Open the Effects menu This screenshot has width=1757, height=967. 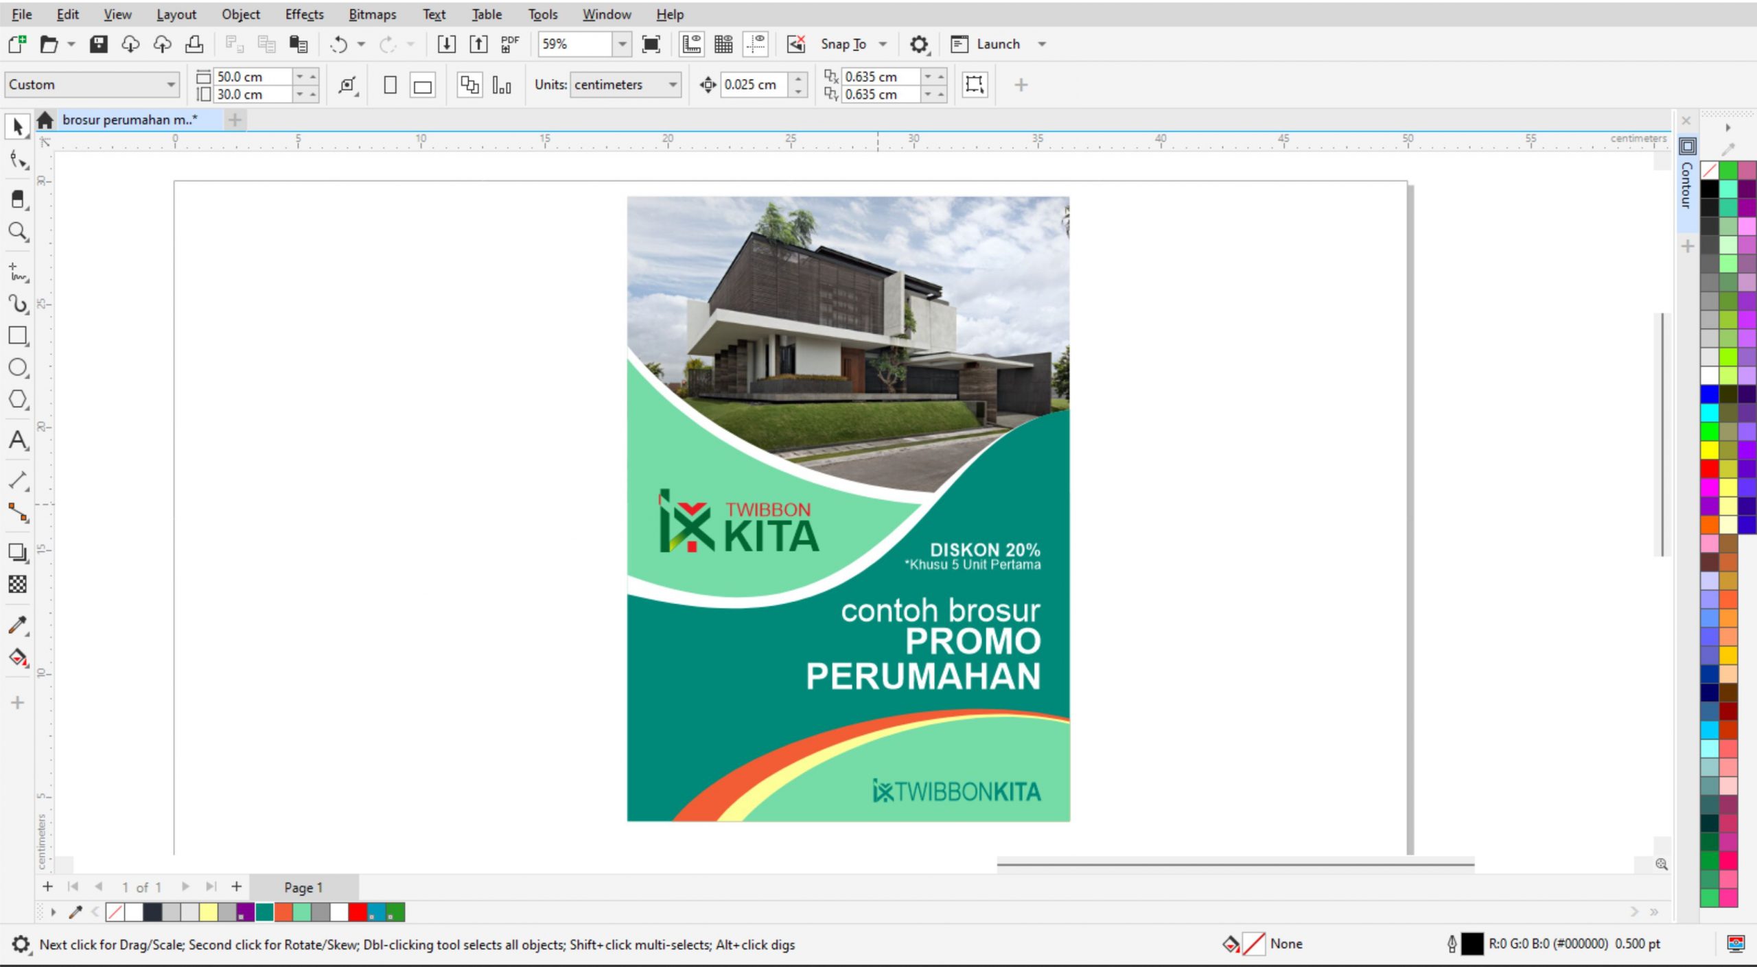point(304,14)
